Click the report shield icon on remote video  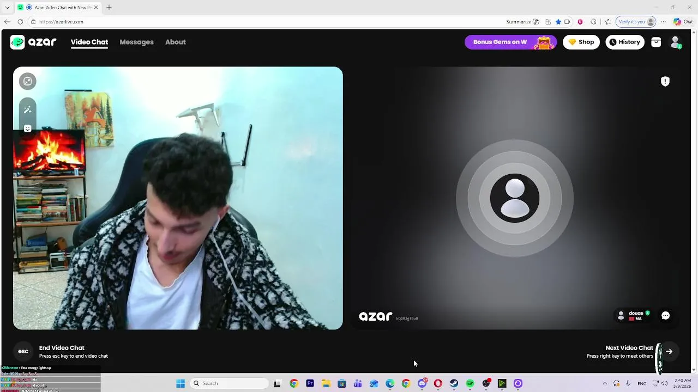click(x=665, y=81)
